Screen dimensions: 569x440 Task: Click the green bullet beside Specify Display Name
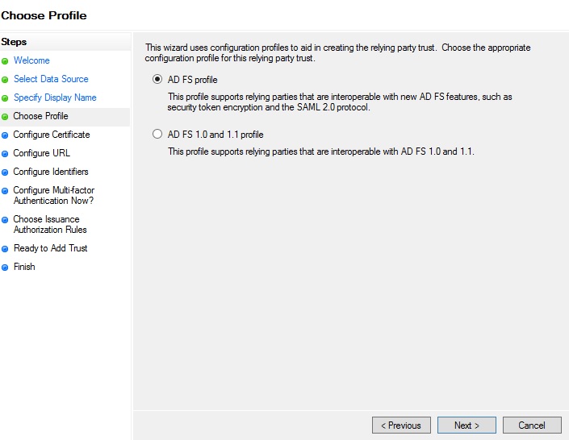click(5, 98)
